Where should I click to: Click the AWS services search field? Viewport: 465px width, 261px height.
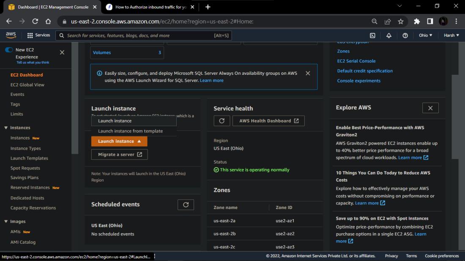pyautogui.click(x=144, y=35)
